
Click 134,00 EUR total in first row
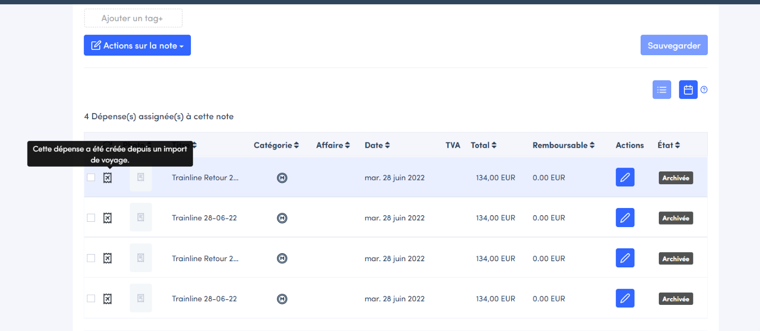pos(495,178)
